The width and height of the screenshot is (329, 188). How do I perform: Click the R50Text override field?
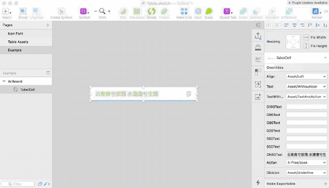pos(306,139)
